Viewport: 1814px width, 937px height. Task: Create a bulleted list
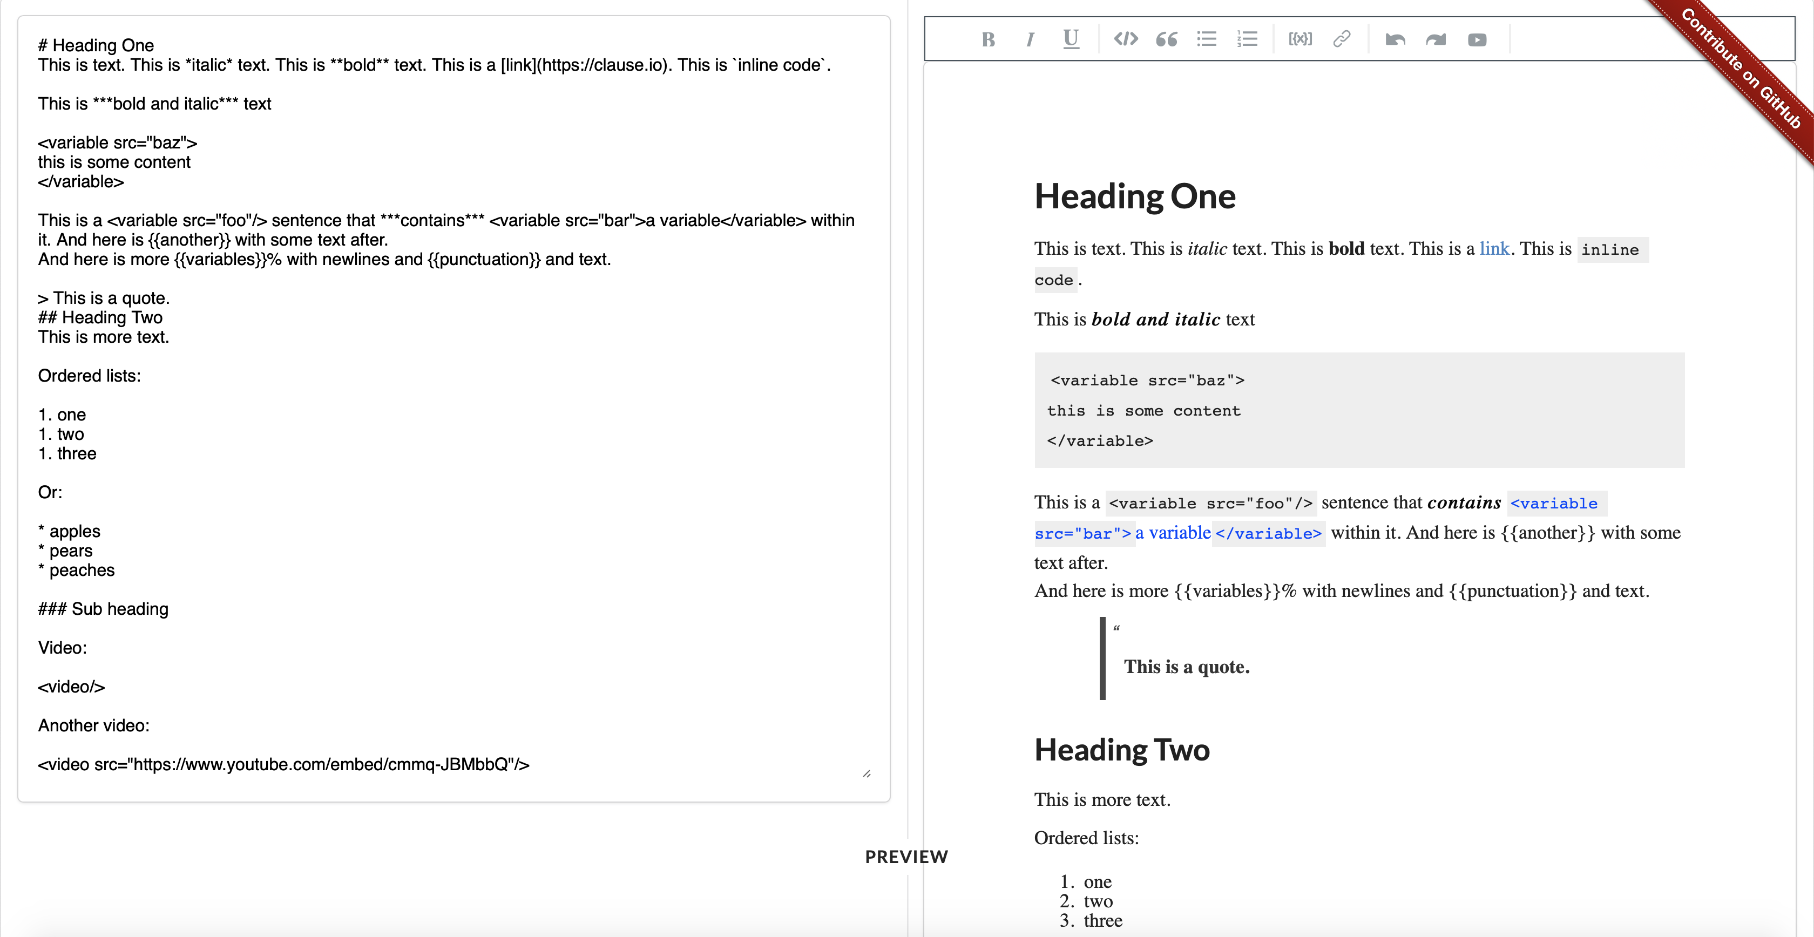coord(1206,39)
